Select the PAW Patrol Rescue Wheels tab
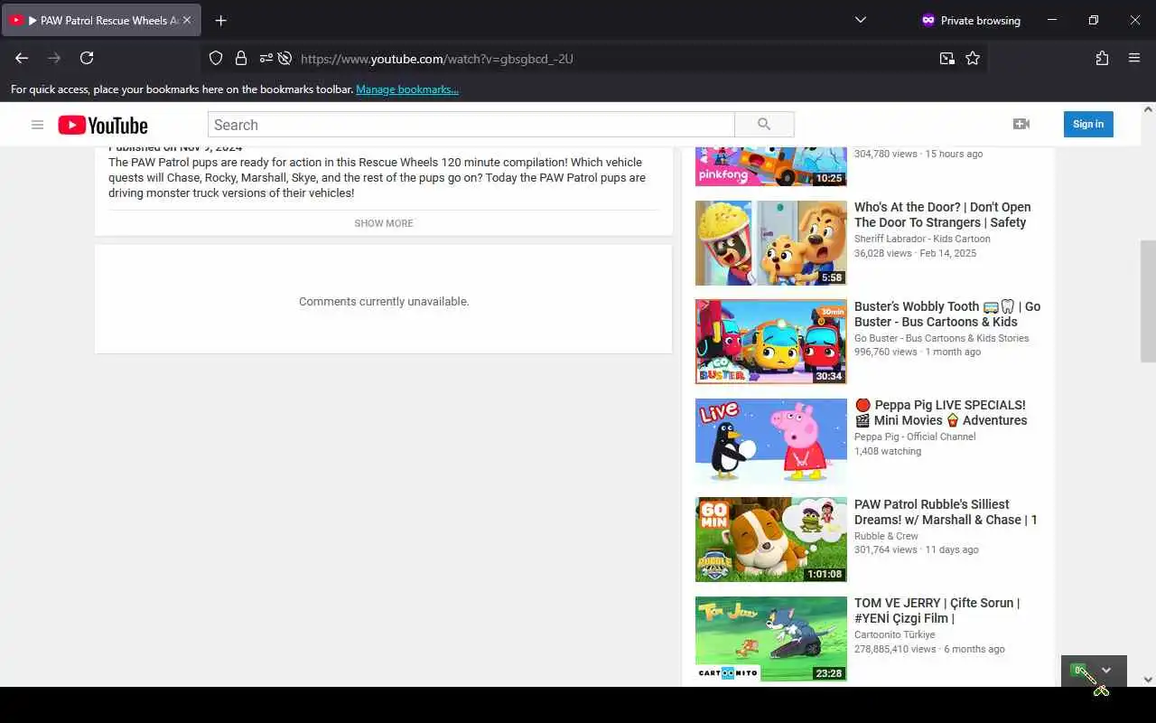 pyautogui.click(x=101, y=20)
